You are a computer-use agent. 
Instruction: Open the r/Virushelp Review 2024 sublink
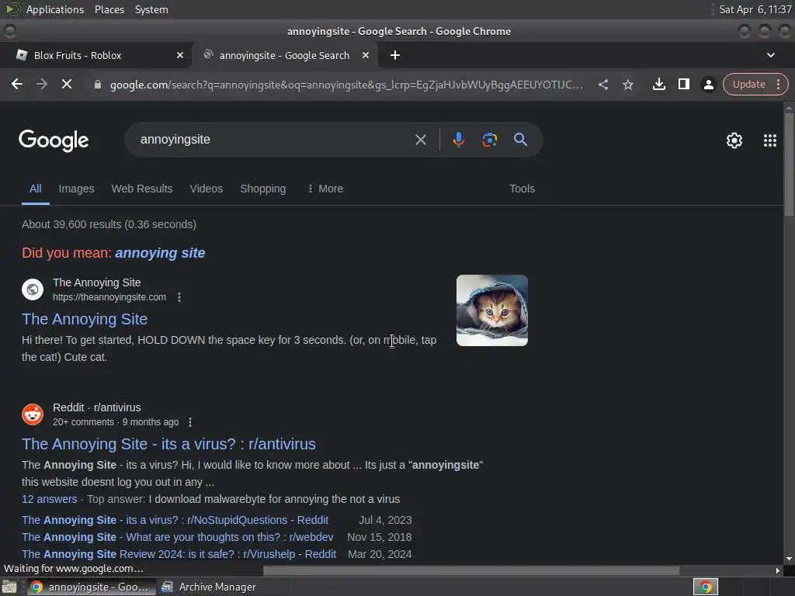coord(179,554)
